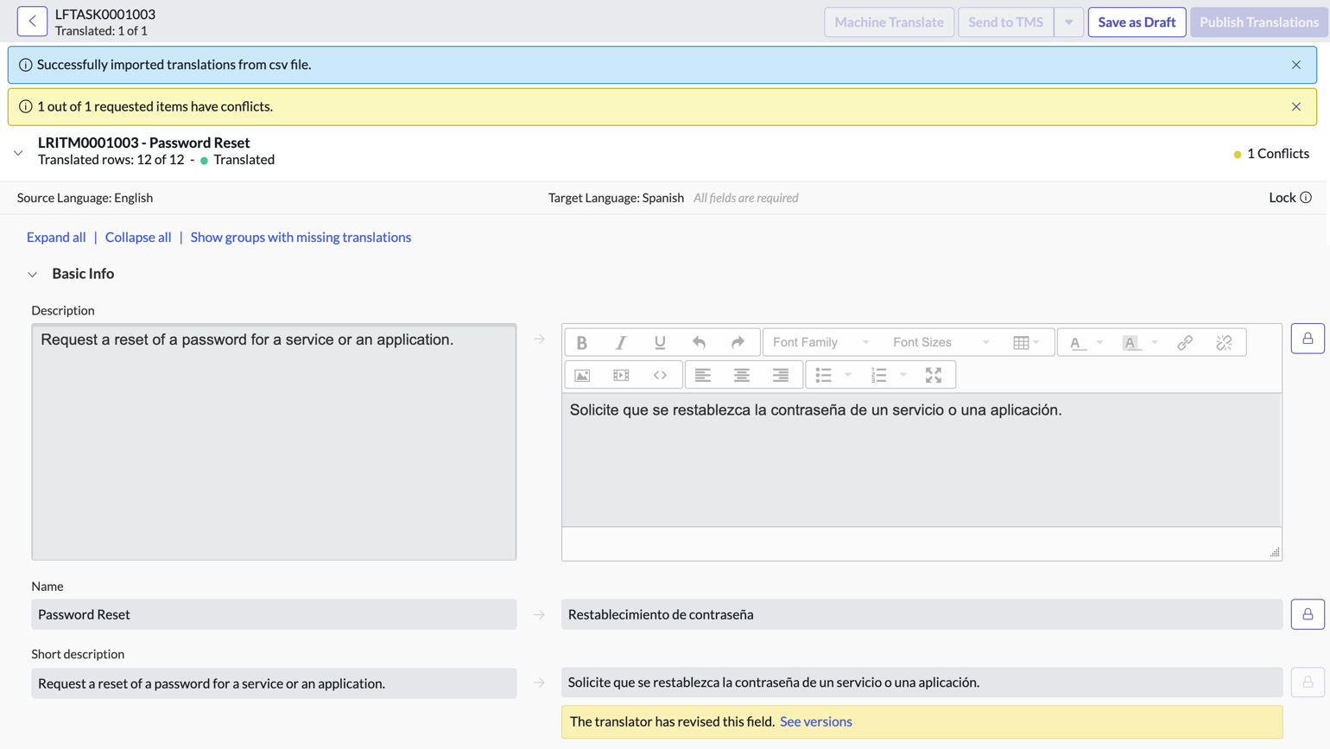
Task: Collapse the LRITM0001003 Password Reset item
Action: 18,153
